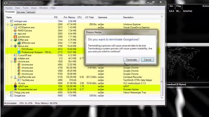Viewport: 209px width, 117px height.
Task: Collapse the explorer.exe process tree
Action: point(8,24)
